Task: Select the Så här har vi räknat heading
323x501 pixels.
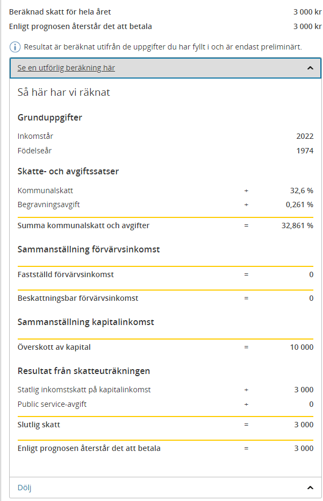Action: (63, 93)
